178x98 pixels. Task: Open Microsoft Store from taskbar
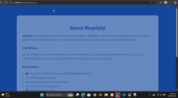pyautogui.click(x=89, y=95)
